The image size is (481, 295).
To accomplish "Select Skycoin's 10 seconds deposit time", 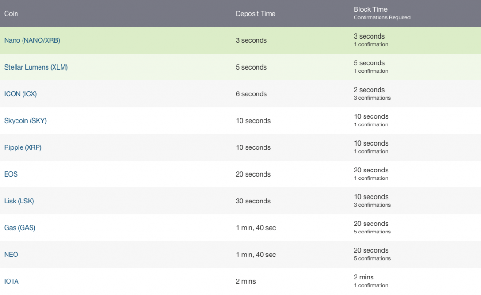I will [253, 121].
